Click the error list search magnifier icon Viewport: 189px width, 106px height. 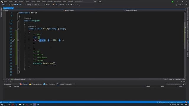point(184,84)
